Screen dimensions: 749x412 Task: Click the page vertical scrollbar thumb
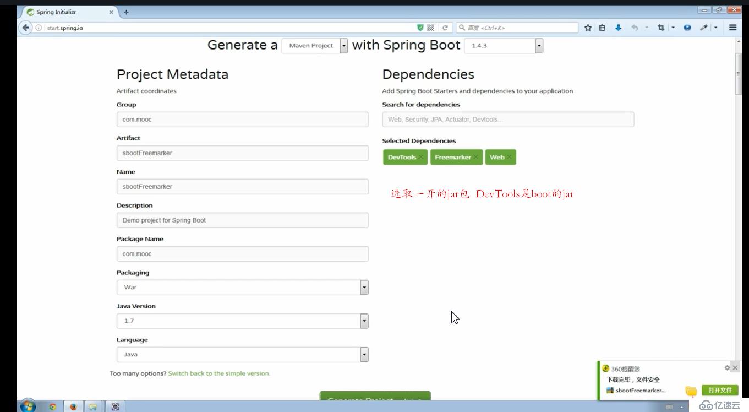click(739, 74)
